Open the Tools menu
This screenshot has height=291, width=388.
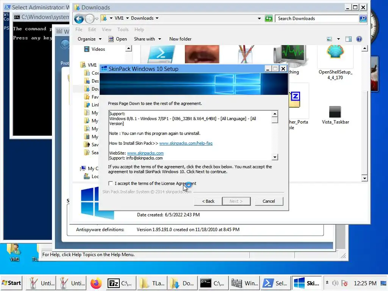tap(123, 30)
